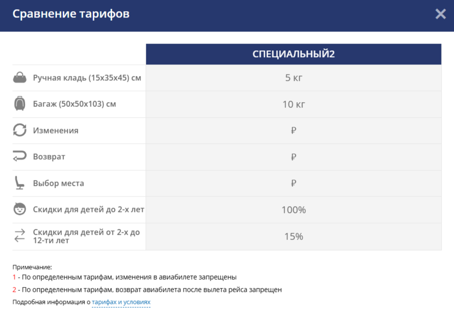Click the 15% child discount value
This screenshot has height=317, width=454.
(x=294, y=237)
